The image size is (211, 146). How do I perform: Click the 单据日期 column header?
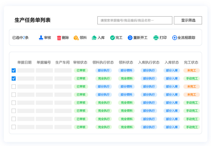[x=24, y=62]
